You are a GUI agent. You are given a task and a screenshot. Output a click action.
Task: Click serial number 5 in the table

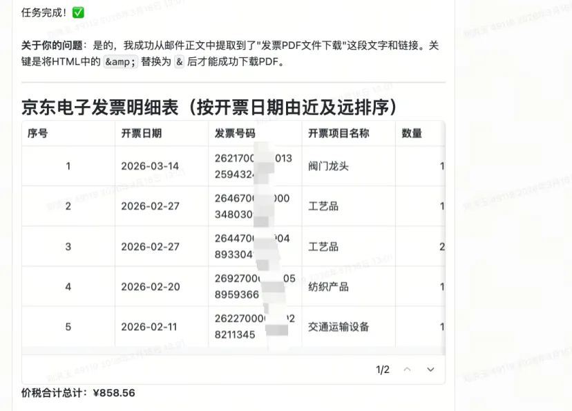[x=68, y=327]
